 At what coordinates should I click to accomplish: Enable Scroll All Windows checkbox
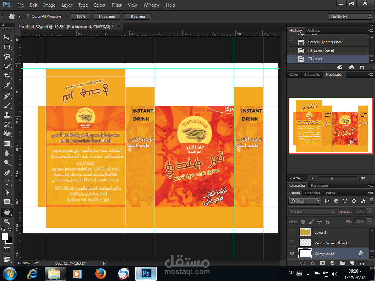coord(28,16)
